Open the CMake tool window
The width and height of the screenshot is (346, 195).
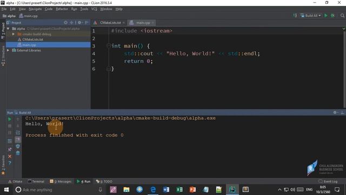[15, 181]
